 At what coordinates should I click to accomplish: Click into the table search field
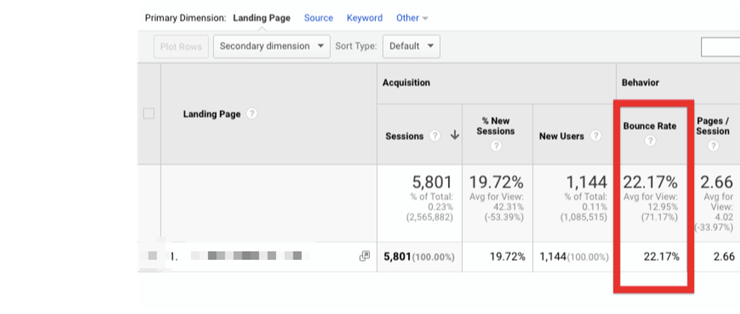click(x=720, y=47)
